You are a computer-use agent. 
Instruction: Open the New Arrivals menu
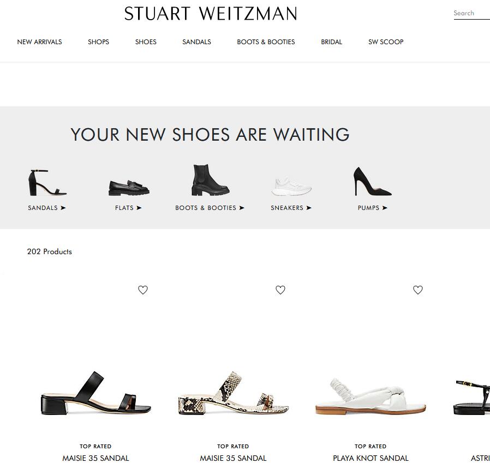(x=39, y=42)
